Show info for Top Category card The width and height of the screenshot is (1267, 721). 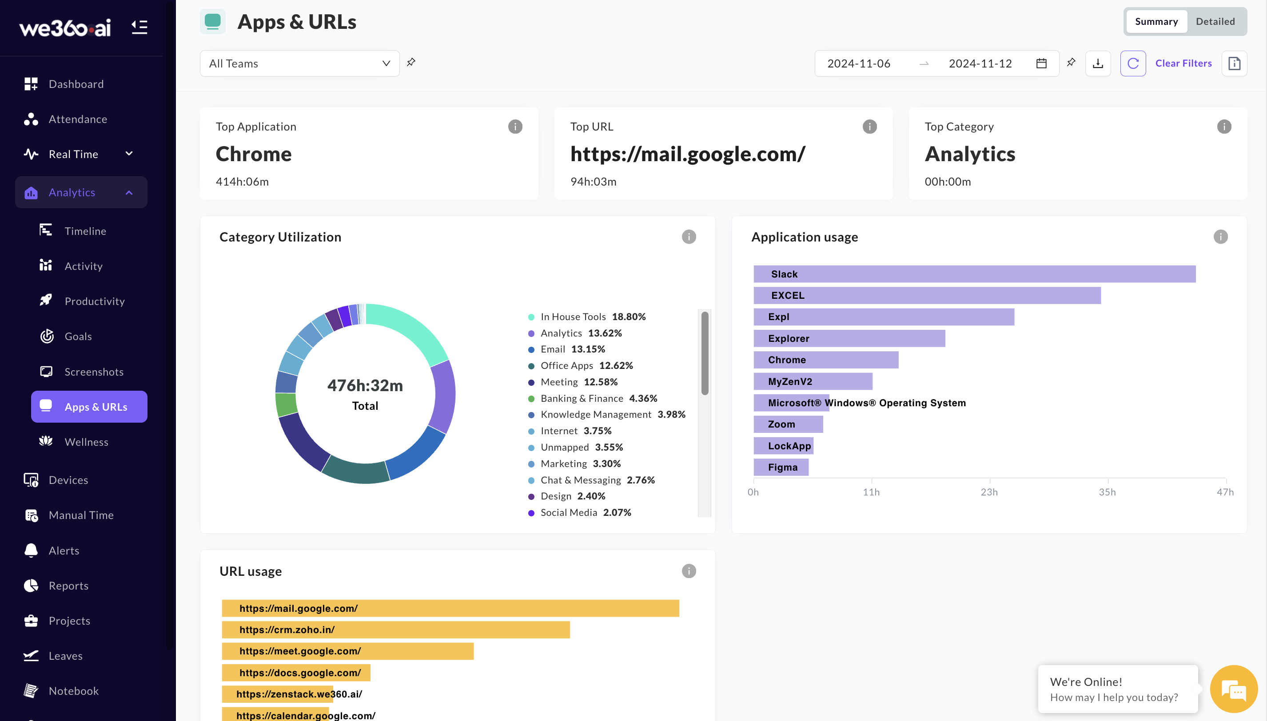(1224, 127)
